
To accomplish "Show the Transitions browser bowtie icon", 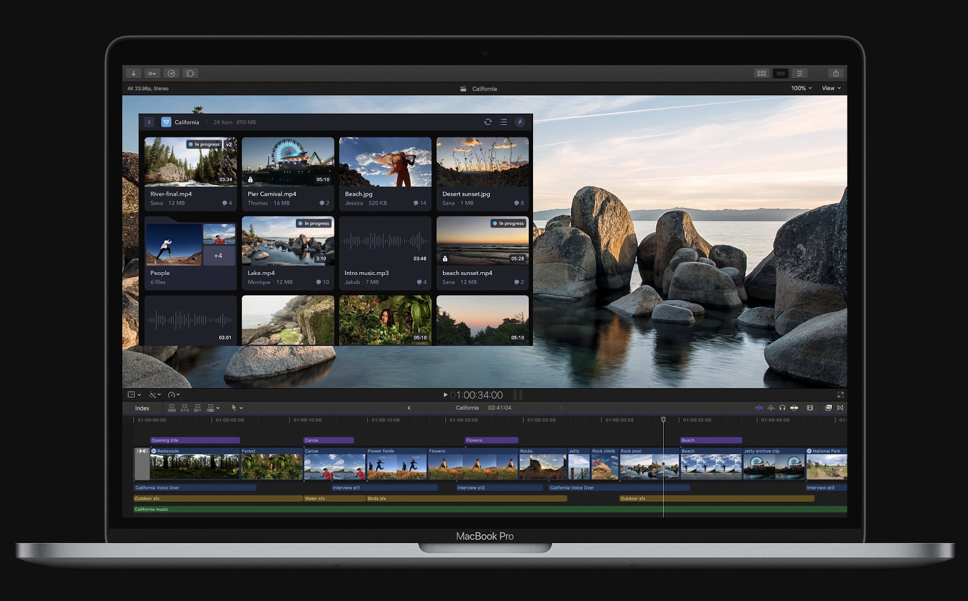I will (x=840, y=408).
